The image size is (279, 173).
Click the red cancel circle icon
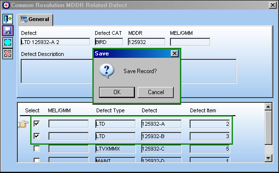8,54
